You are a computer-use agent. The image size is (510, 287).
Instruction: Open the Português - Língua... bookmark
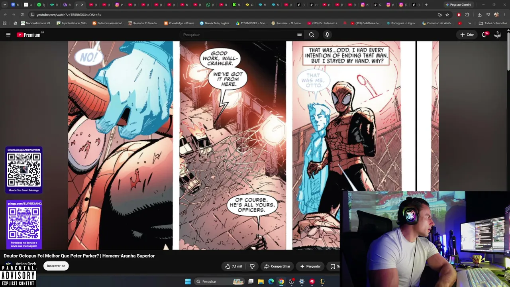coord(402,23)
